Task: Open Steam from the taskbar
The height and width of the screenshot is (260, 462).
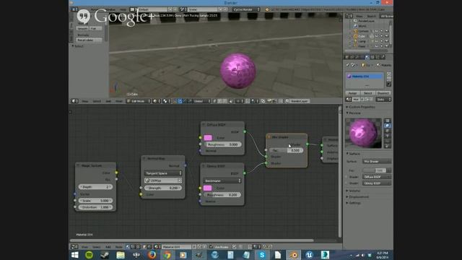Action: 105,255
